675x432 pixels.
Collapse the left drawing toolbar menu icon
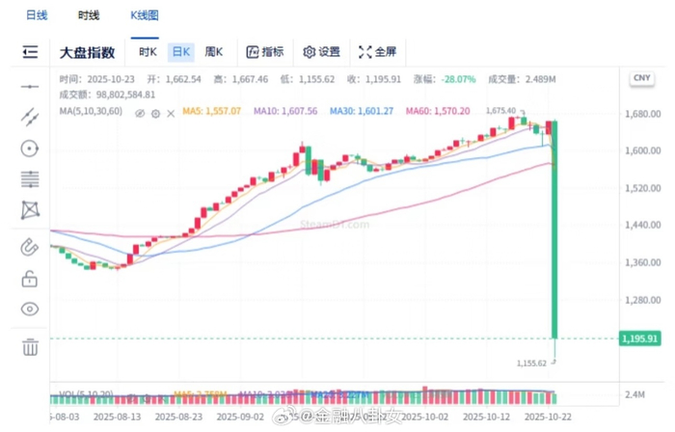[30, 52]
